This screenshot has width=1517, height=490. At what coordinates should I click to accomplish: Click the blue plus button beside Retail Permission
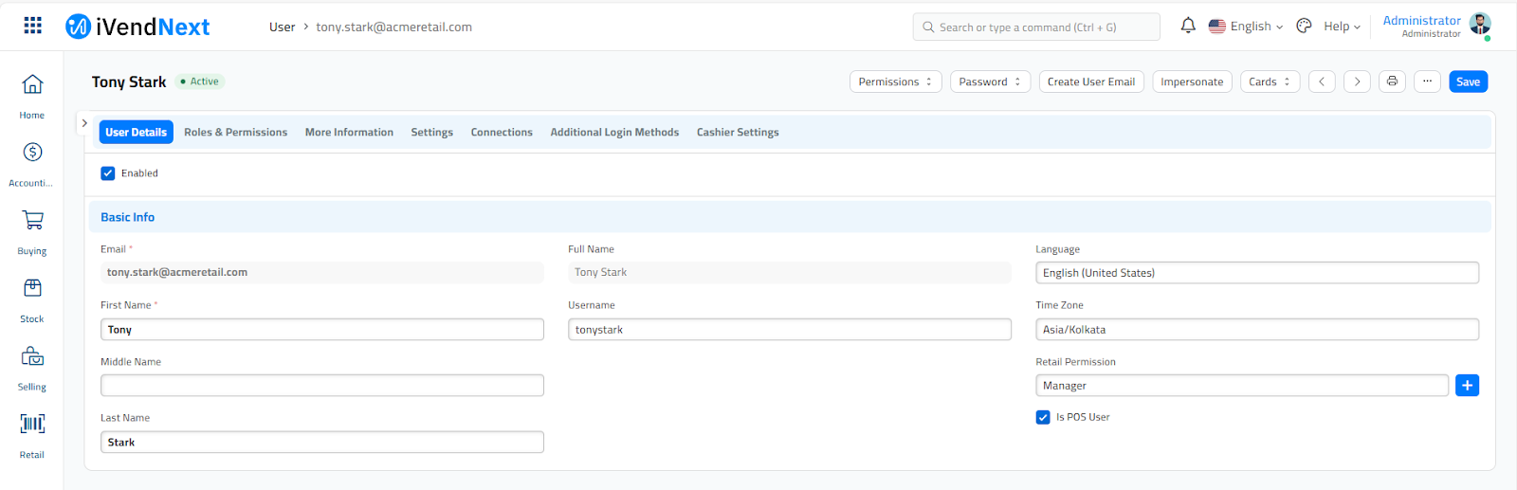pyautogui.click(x=1467, y=386)
